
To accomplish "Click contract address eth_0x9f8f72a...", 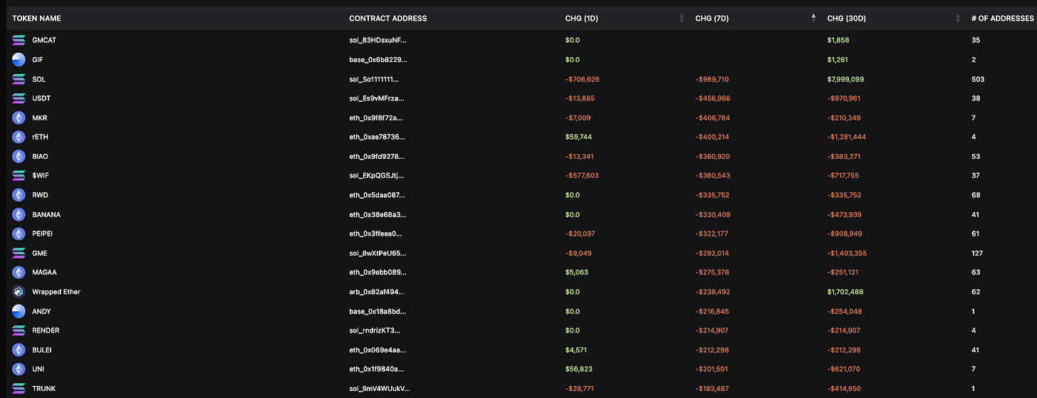I will coord(377,117).
